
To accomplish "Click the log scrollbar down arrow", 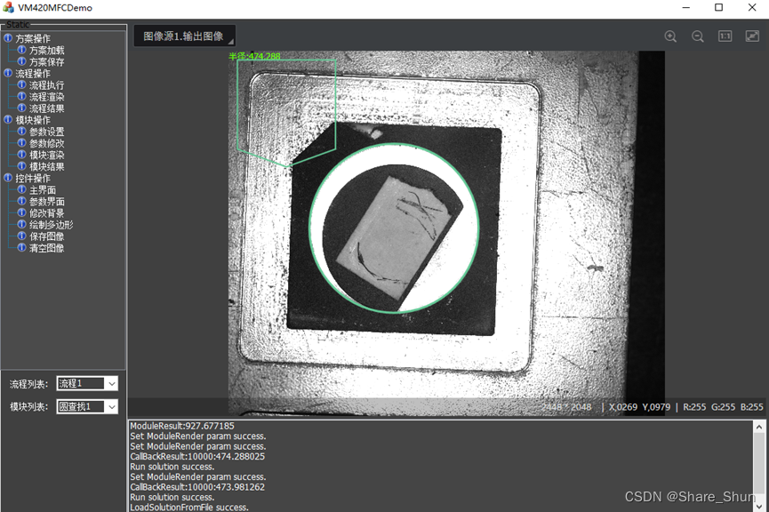I will [758, 506].
